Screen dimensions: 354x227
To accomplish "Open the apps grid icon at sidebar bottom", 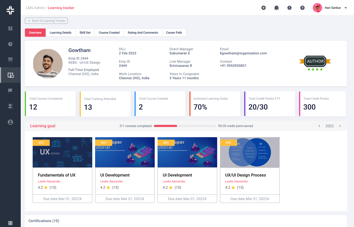I will pos(10,223).
